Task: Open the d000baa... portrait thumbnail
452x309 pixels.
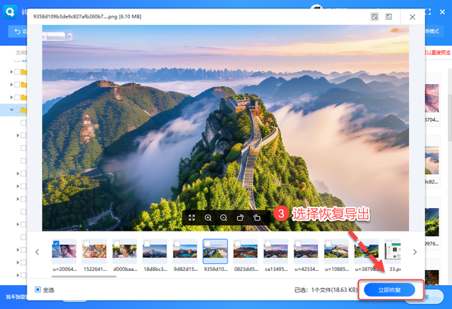Action: pos(124,251)
